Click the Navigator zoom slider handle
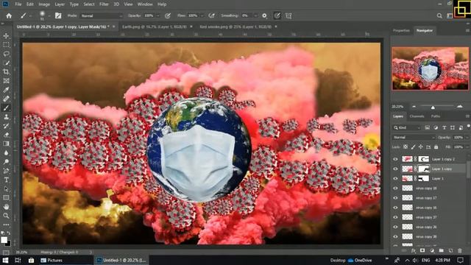Viewport: 471px width, 265px height. click(x=433, y=107)
